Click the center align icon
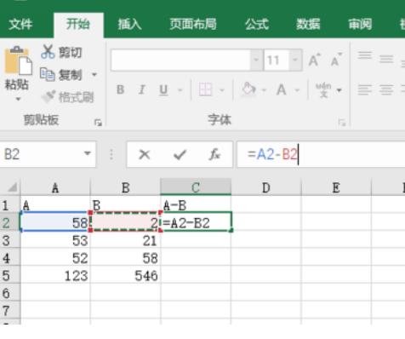405x339 pixels. [386, 89]
